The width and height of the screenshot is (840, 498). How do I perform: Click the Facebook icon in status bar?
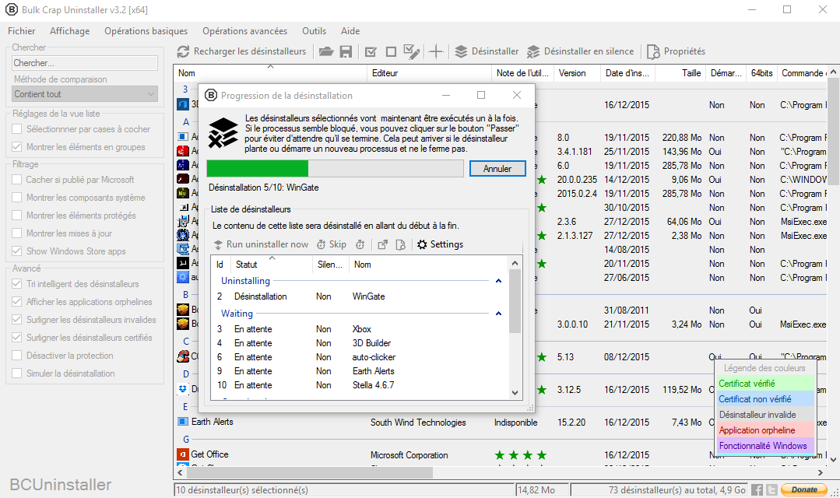tap(757, 489)
